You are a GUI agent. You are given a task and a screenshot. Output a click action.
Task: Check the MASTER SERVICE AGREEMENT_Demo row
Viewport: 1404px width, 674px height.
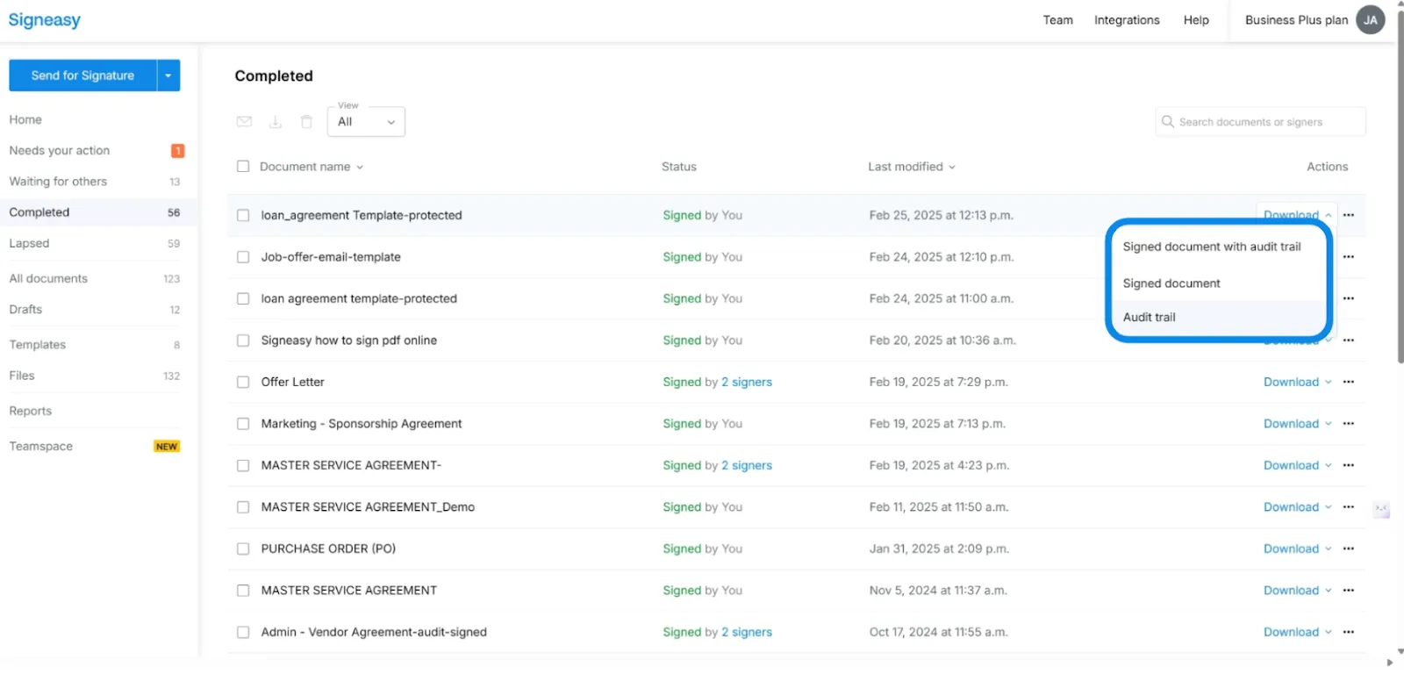pyautogui.click(x=243, y=507)
